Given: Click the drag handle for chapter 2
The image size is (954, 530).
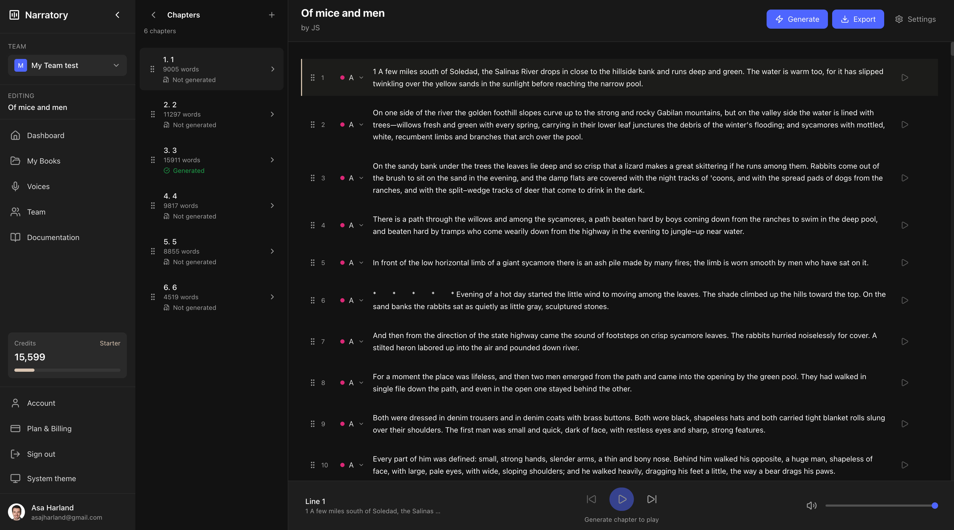Looking at the screenshot, I should pos(153,114).
